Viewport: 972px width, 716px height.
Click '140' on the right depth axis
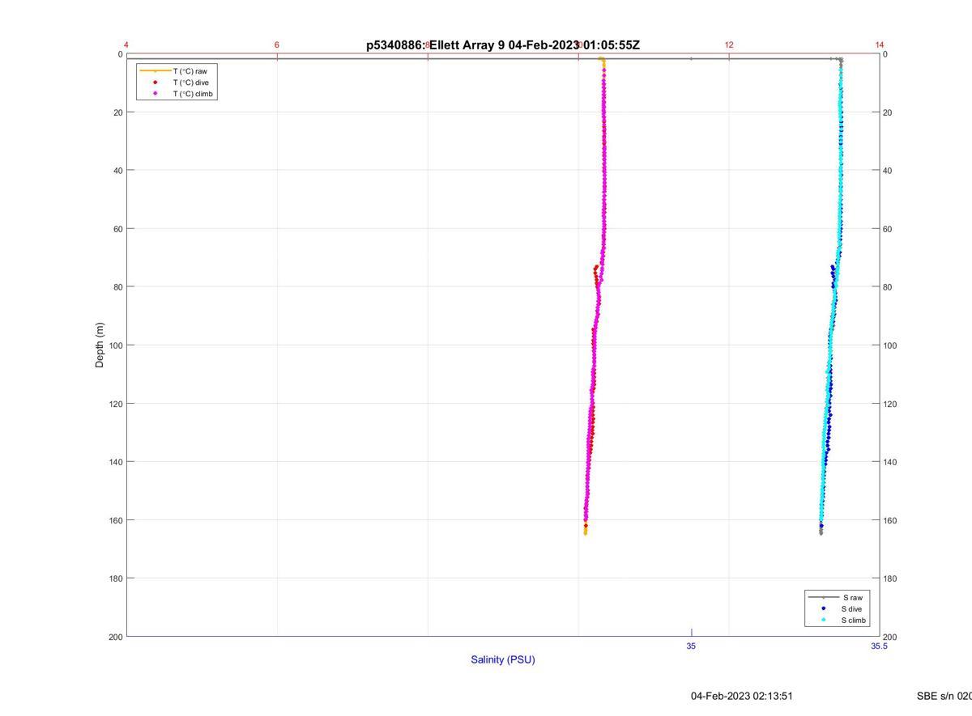(x=890, y=462)
